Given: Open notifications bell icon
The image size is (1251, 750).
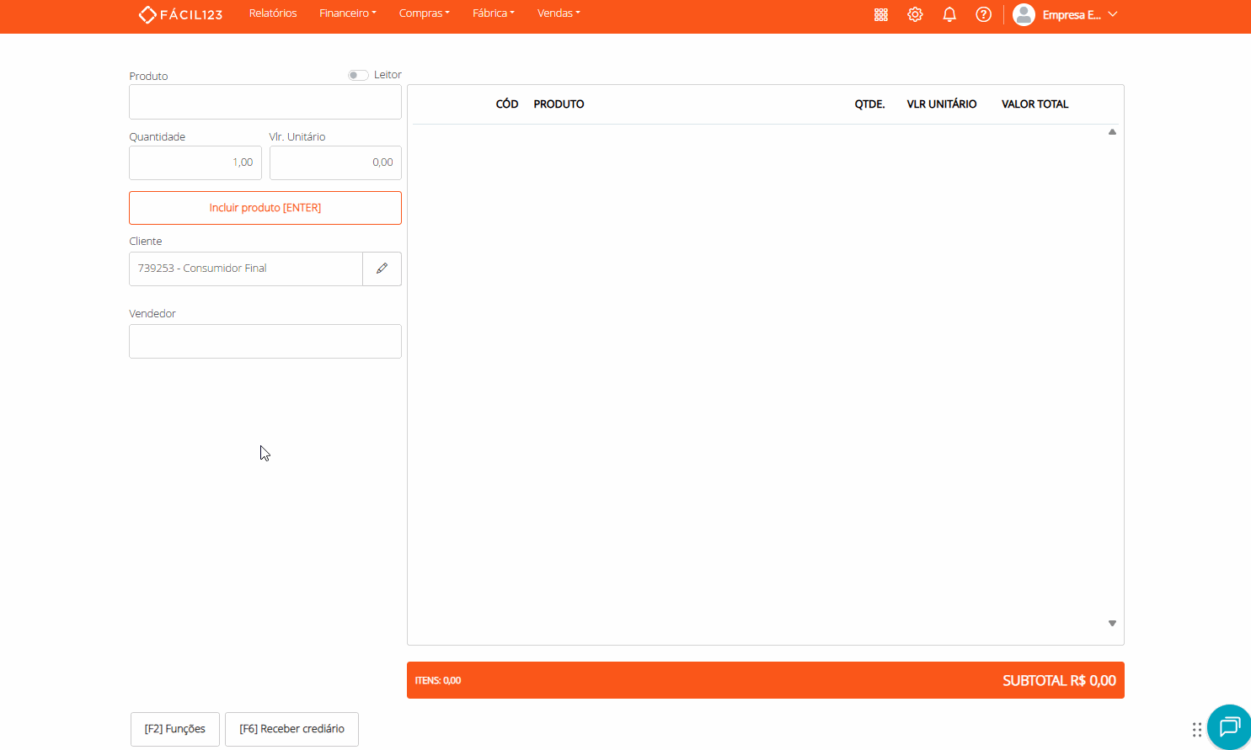Looking at the screenshot, I should [x=949, y=14].
